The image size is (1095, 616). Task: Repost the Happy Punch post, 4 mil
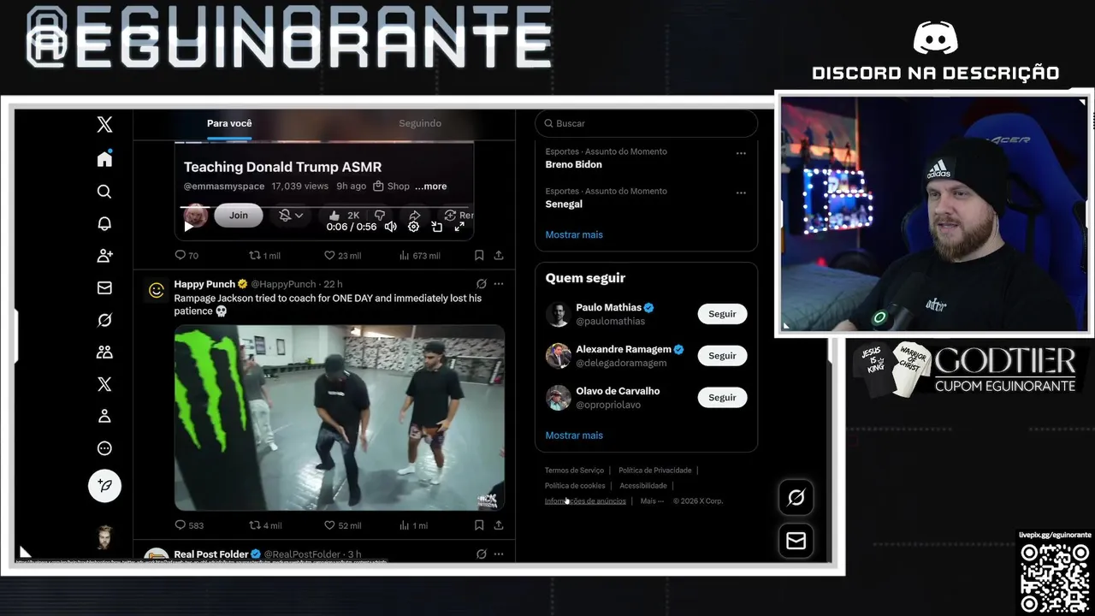point(265,525)
